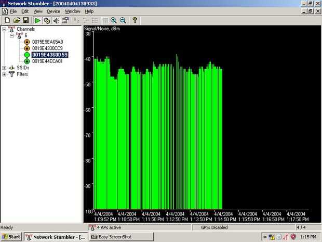Select access point 0019E44ECA01
Viewport: 322px width, 242px height.
point(47,61)
